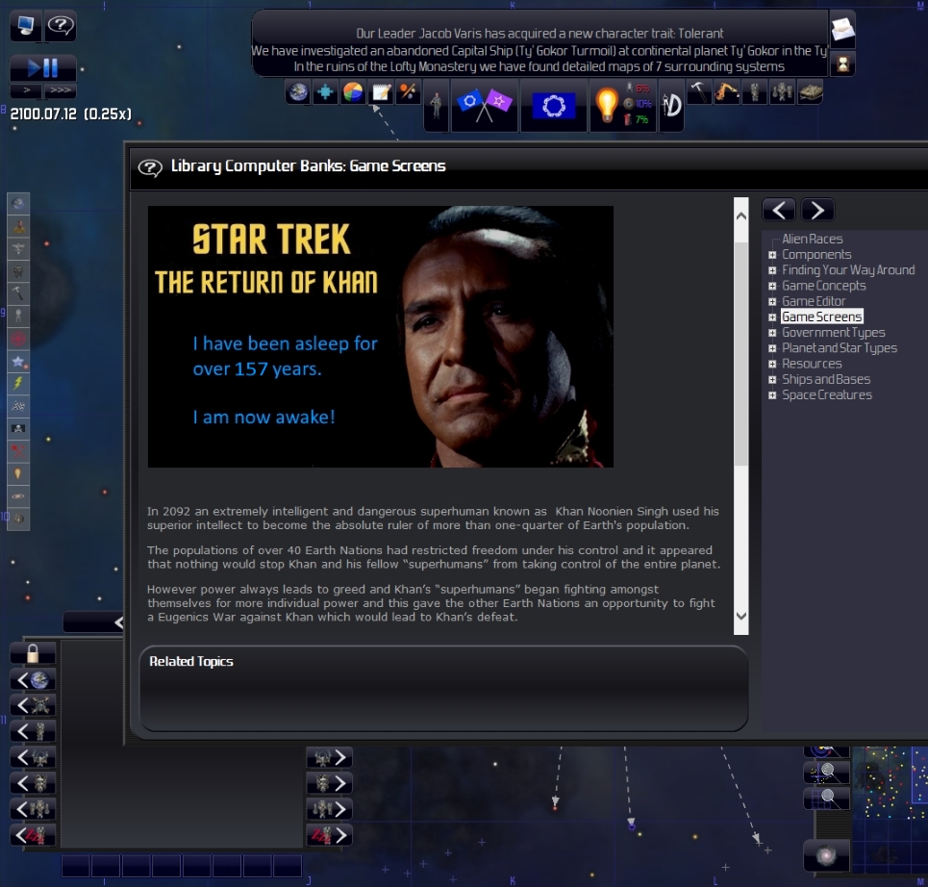The height and width of the screenshot is (887, 928).
Task: Open the pirate skull flag sidebar icon
Action: point(18,429)
